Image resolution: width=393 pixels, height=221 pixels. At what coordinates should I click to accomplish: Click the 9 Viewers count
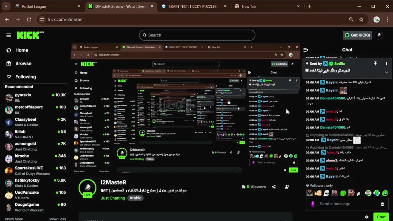point(254,187)
